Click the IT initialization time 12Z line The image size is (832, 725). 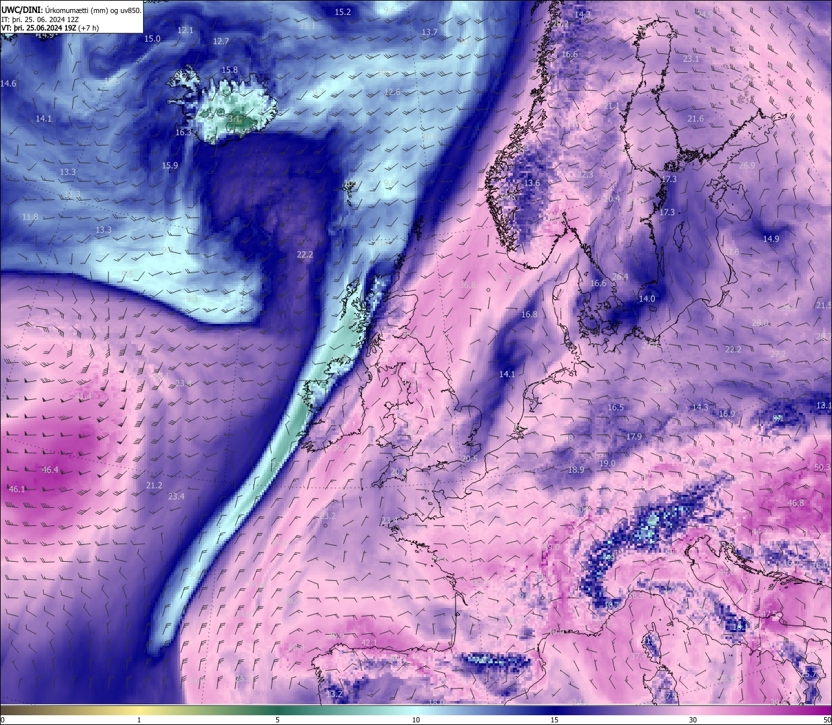click(x=40, y=20)
